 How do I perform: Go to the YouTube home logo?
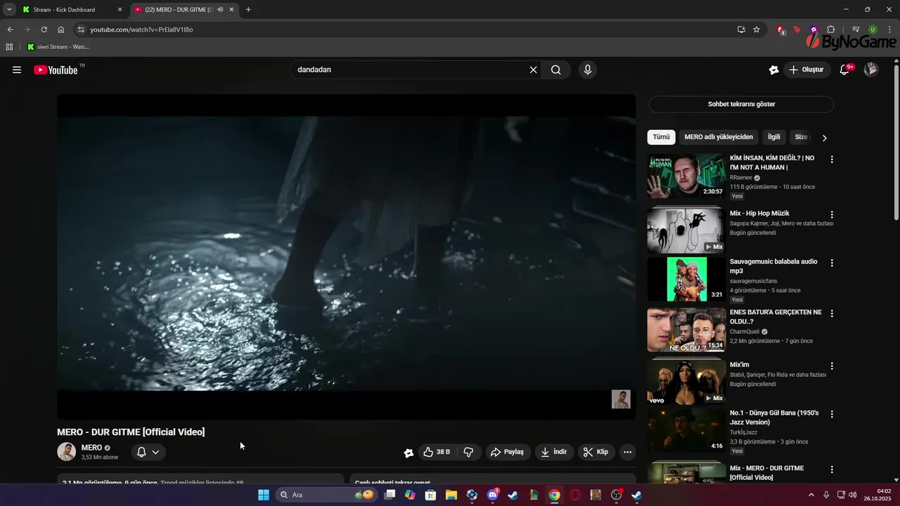(x=56, y=70)
